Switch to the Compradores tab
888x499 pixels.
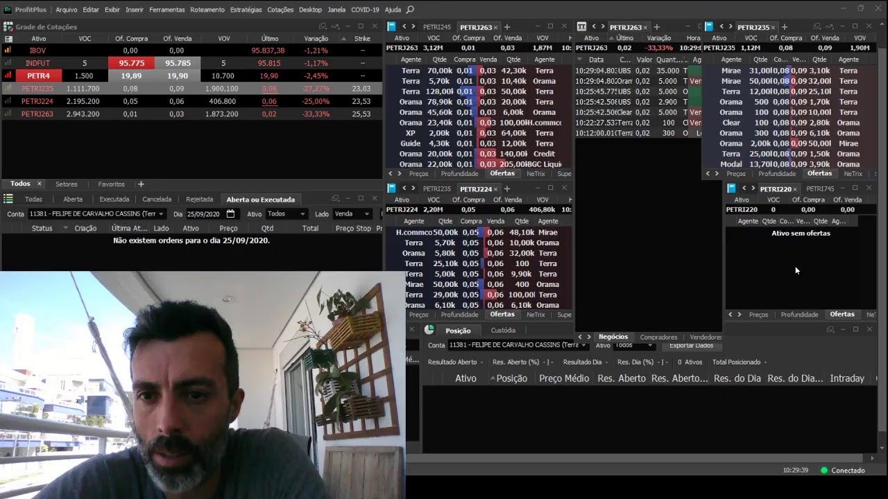click(658, 337)
